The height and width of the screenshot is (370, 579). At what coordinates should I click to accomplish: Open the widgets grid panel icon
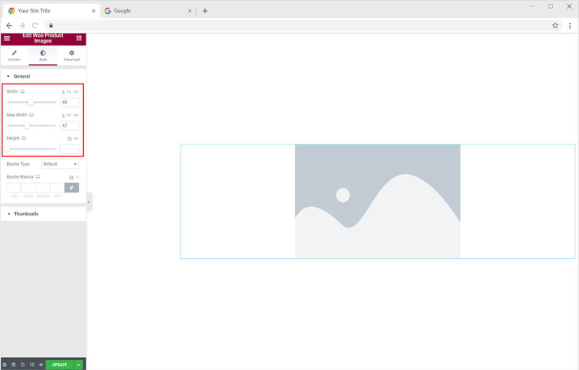(x=79, y=38)
